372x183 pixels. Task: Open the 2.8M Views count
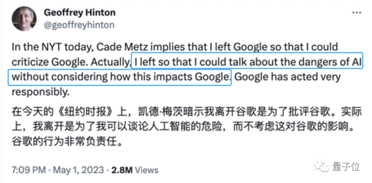pos(135,170)
